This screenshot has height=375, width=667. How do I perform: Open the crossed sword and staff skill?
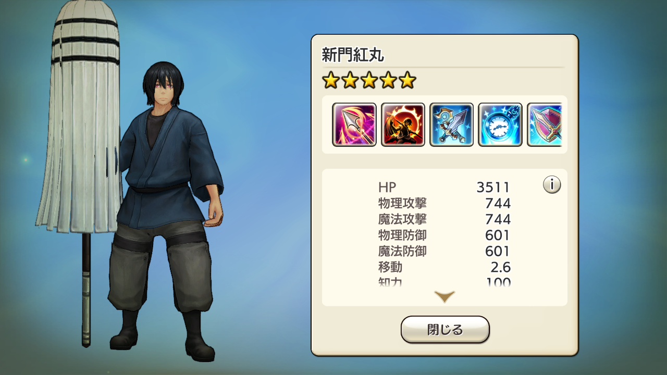pyautogui.click(x=451, y=124)
